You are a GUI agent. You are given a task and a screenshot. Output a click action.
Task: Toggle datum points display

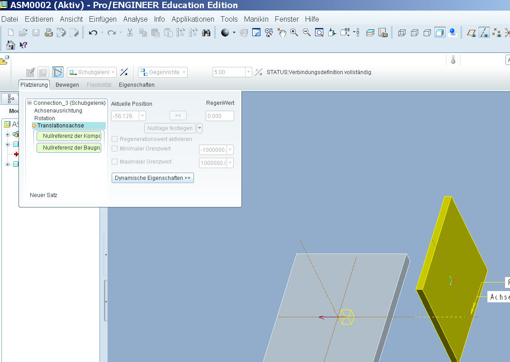[497, 33]
